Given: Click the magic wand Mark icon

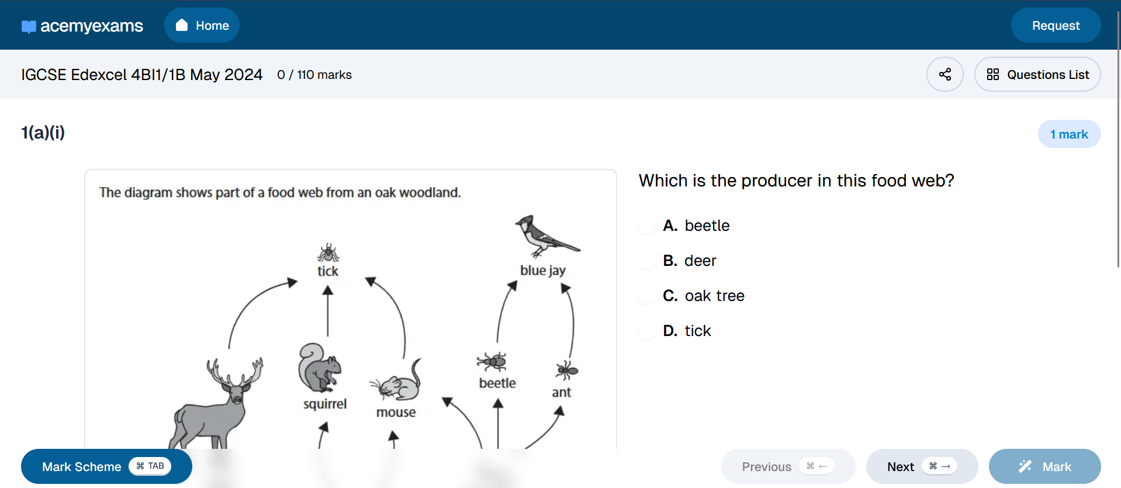Looking at the screenshot, I should click(1025, 466).
